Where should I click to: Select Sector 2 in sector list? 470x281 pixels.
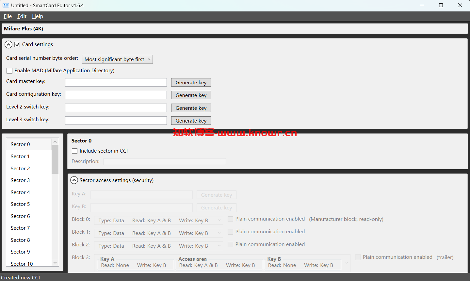tap(29, 169)
